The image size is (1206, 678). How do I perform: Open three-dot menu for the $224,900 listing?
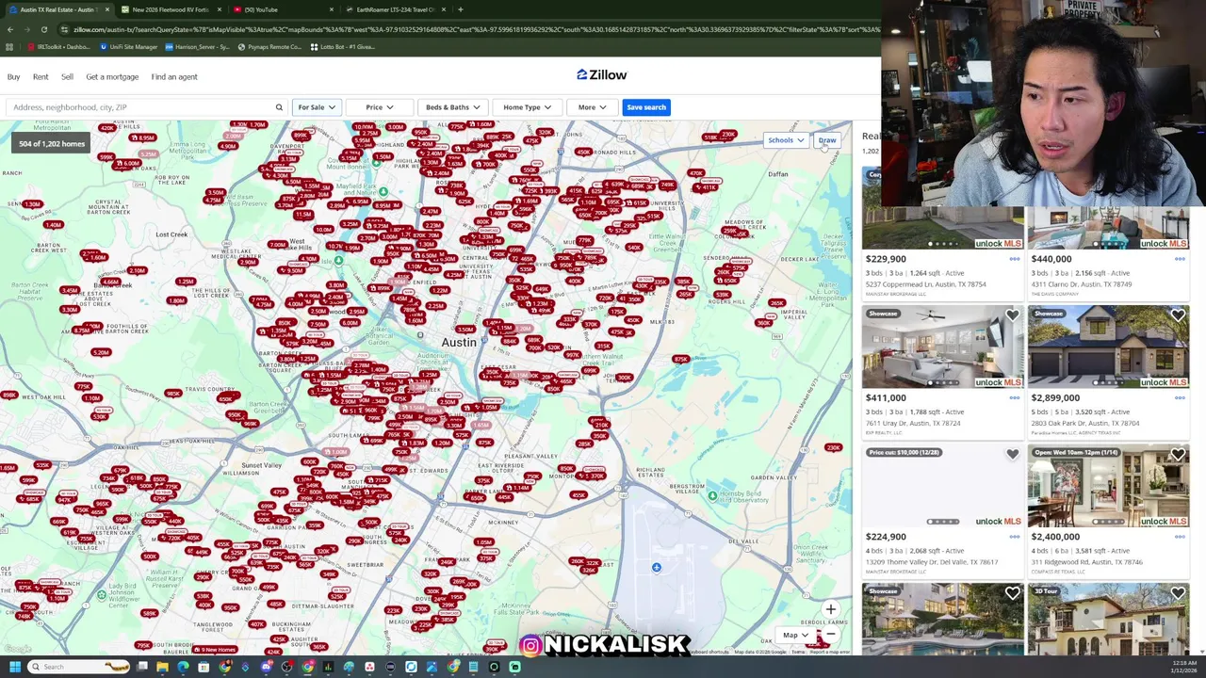point(1015,537)
